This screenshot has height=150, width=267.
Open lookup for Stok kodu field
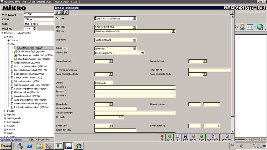[135, 27]
